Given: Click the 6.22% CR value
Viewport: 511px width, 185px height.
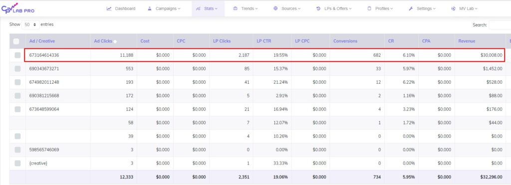Looking at the screenshot, I should click(409, 82).
